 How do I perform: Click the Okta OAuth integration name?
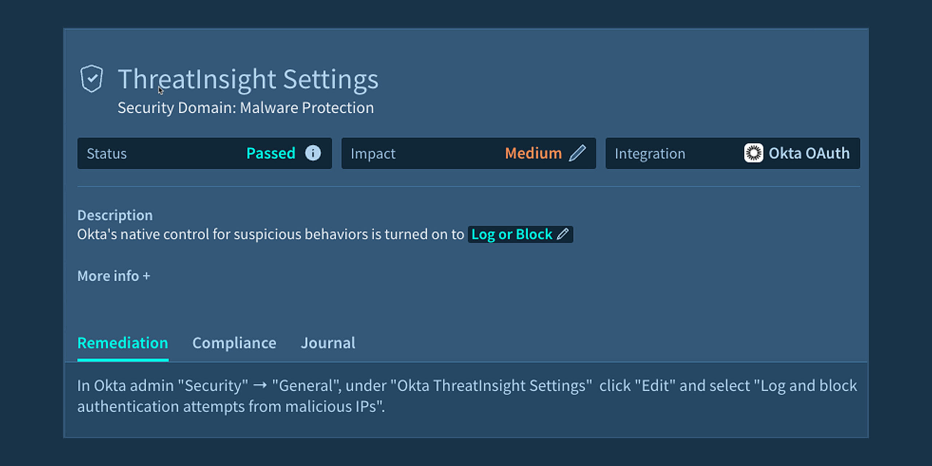coord(809,153)
